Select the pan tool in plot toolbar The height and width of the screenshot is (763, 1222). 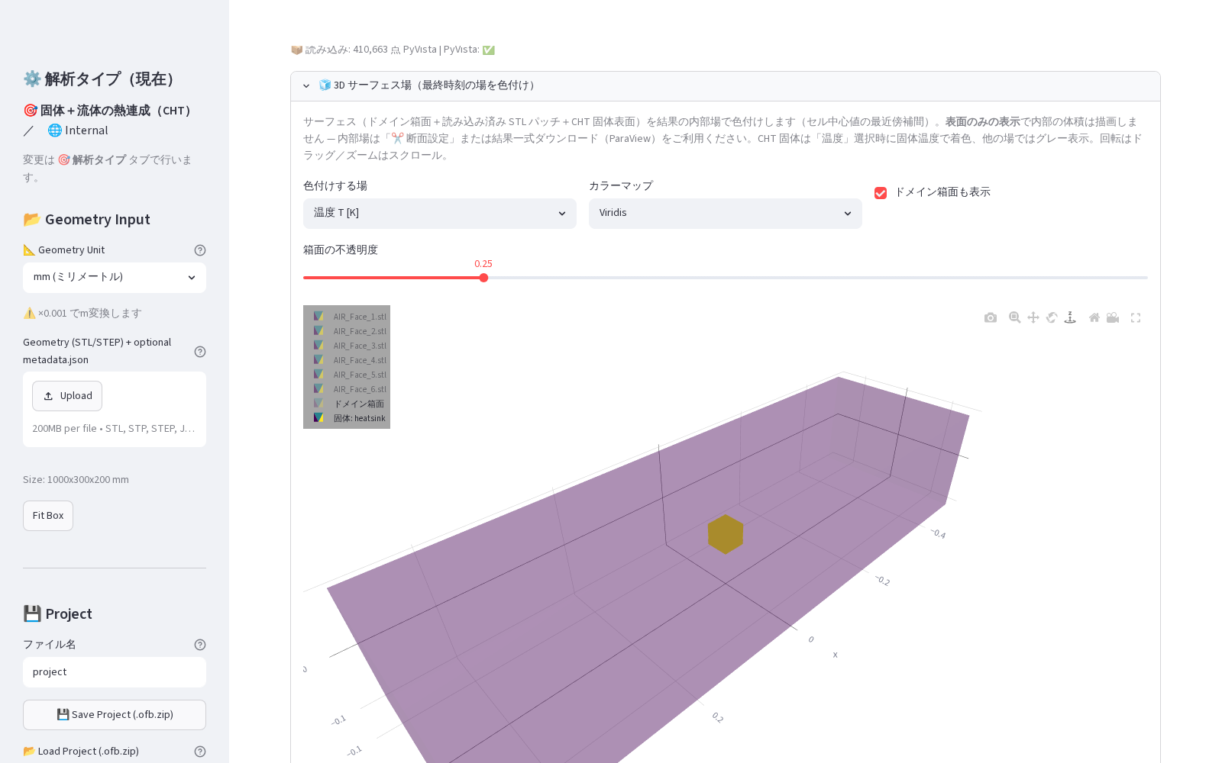(x=1033, y=317)
